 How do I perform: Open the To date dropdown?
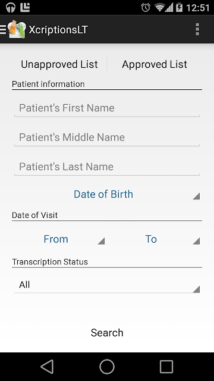[x=155, y=239]
